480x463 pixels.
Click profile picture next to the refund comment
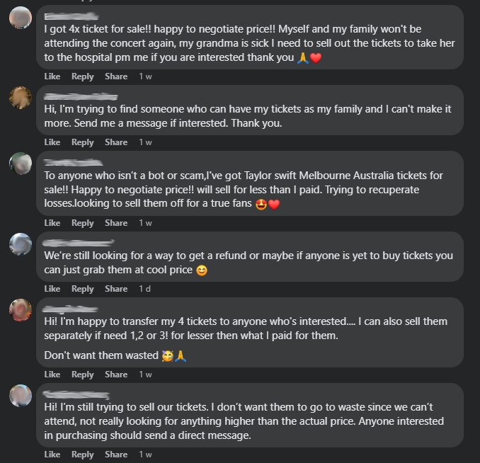pyautogui.click(x=20, y=244)
